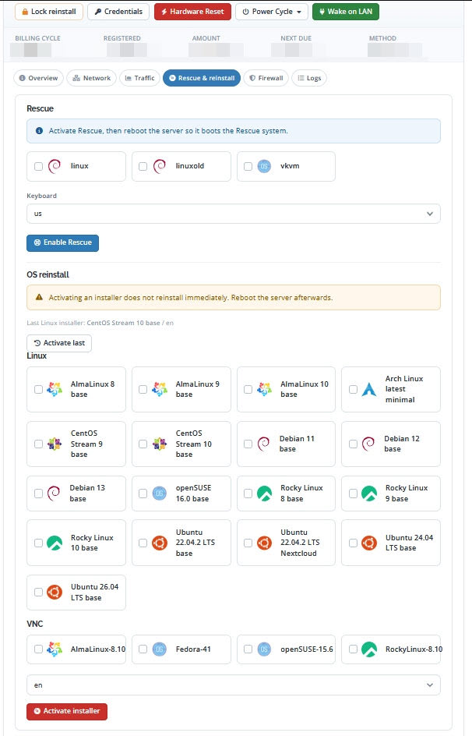Click the VNC openSUSE-15.6 OS icon

(264, 649)
